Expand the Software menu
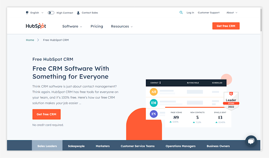The height and width of the screenshot is (158, 269). [x=72, y=27]
